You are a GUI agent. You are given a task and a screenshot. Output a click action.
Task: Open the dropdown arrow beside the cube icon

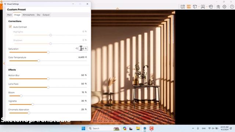point(199,7)
